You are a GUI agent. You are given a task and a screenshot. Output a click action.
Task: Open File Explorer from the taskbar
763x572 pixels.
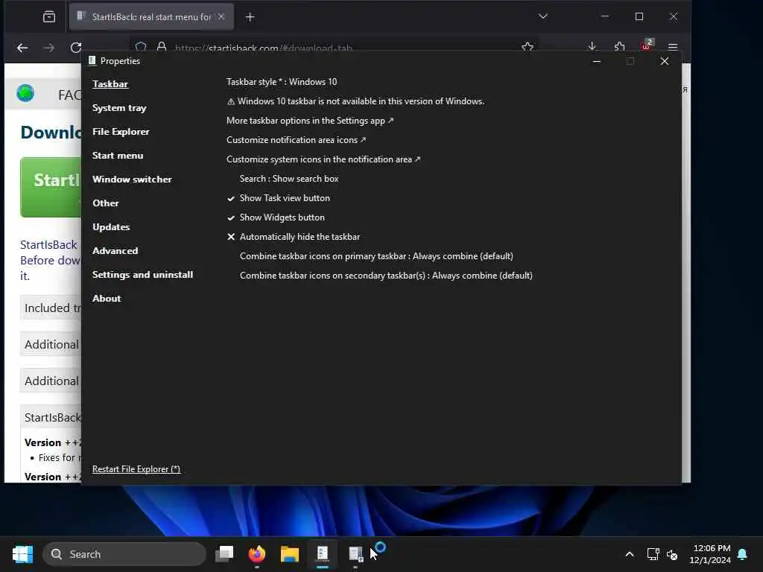[x=290, y=553]
